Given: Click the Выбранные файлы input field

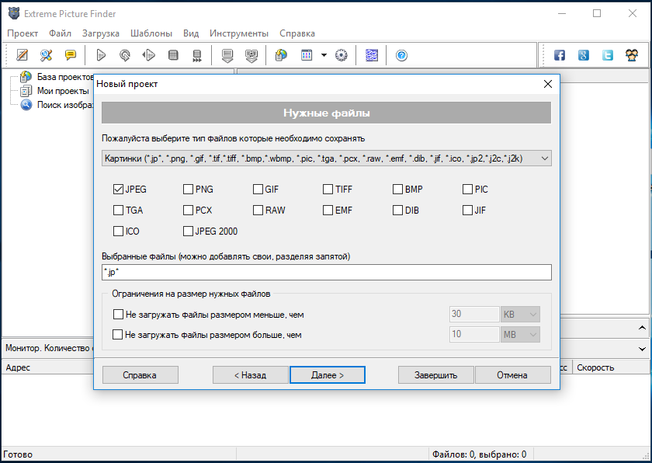Looking at the screenshot, I should 327,273.
